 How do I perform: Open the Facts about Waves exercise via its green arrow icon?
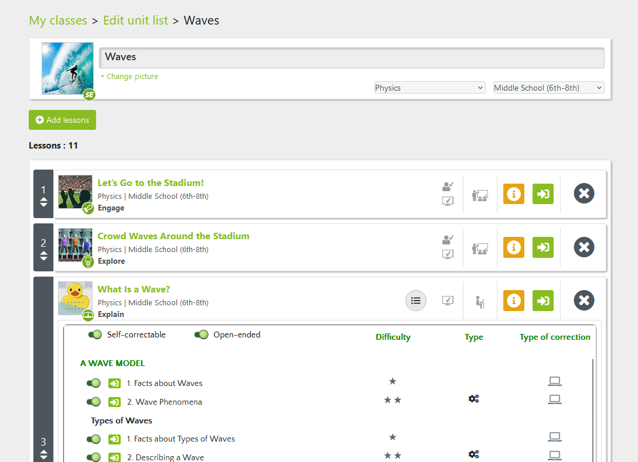tap(114, 384)
